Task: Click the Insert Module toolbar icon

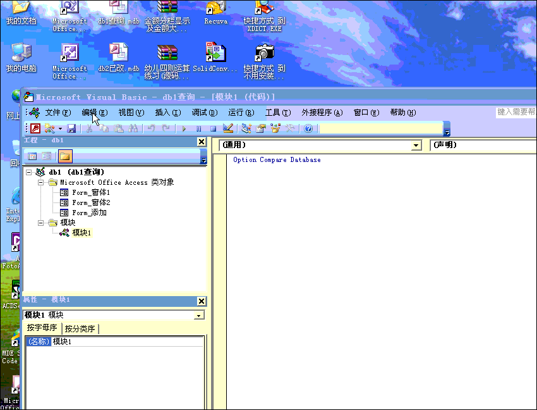Action: [50, 128]
